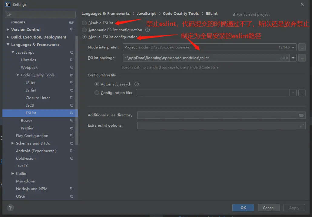The height and width of the screenshot is (217, 312).
Task: Click the OK button
Action: (x=243, y=208)
